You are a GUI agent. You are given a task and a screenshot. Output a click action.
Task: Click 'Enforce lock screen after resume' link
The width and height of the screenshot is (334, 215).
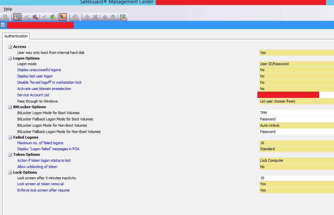click(x=43, y=190)
